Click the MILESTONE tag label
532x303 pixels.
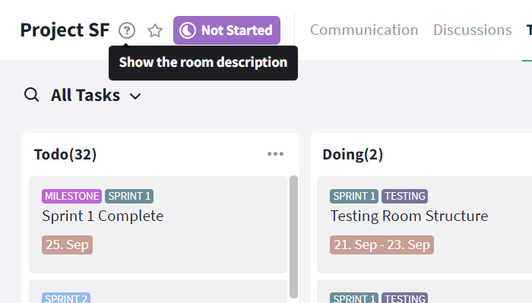coord(71,196)
